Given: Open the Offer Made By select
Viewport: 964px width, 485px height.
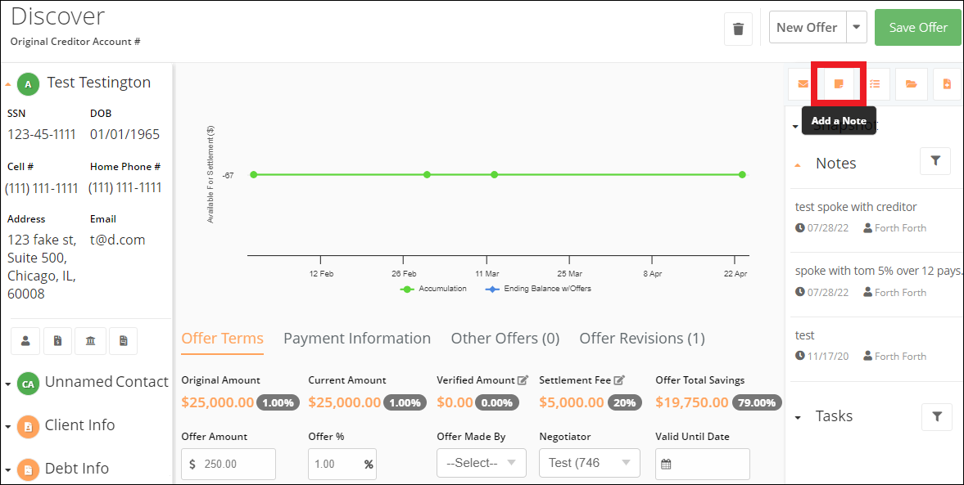Looking at the screenshot, I should pyautogui.click(x=482, y=464).
